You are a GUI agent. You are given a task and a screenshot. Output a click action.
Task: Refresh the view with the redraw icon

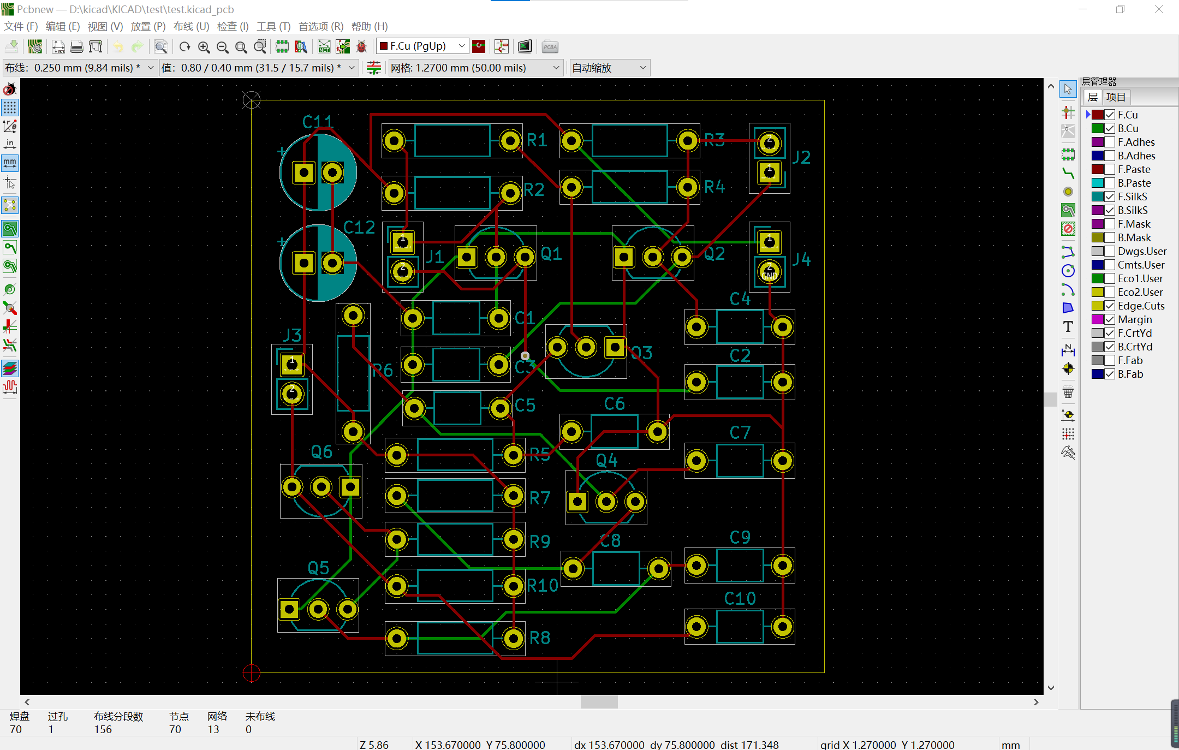pos(184,46)
